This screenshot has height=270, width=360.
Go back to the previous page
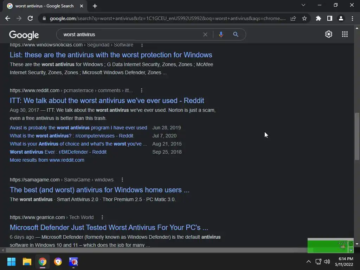click(x=8, y=18)
